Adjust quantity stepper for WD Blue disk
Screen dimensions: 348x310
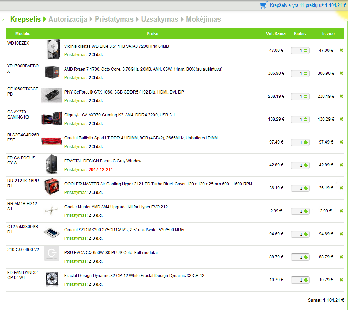[306, 51]
